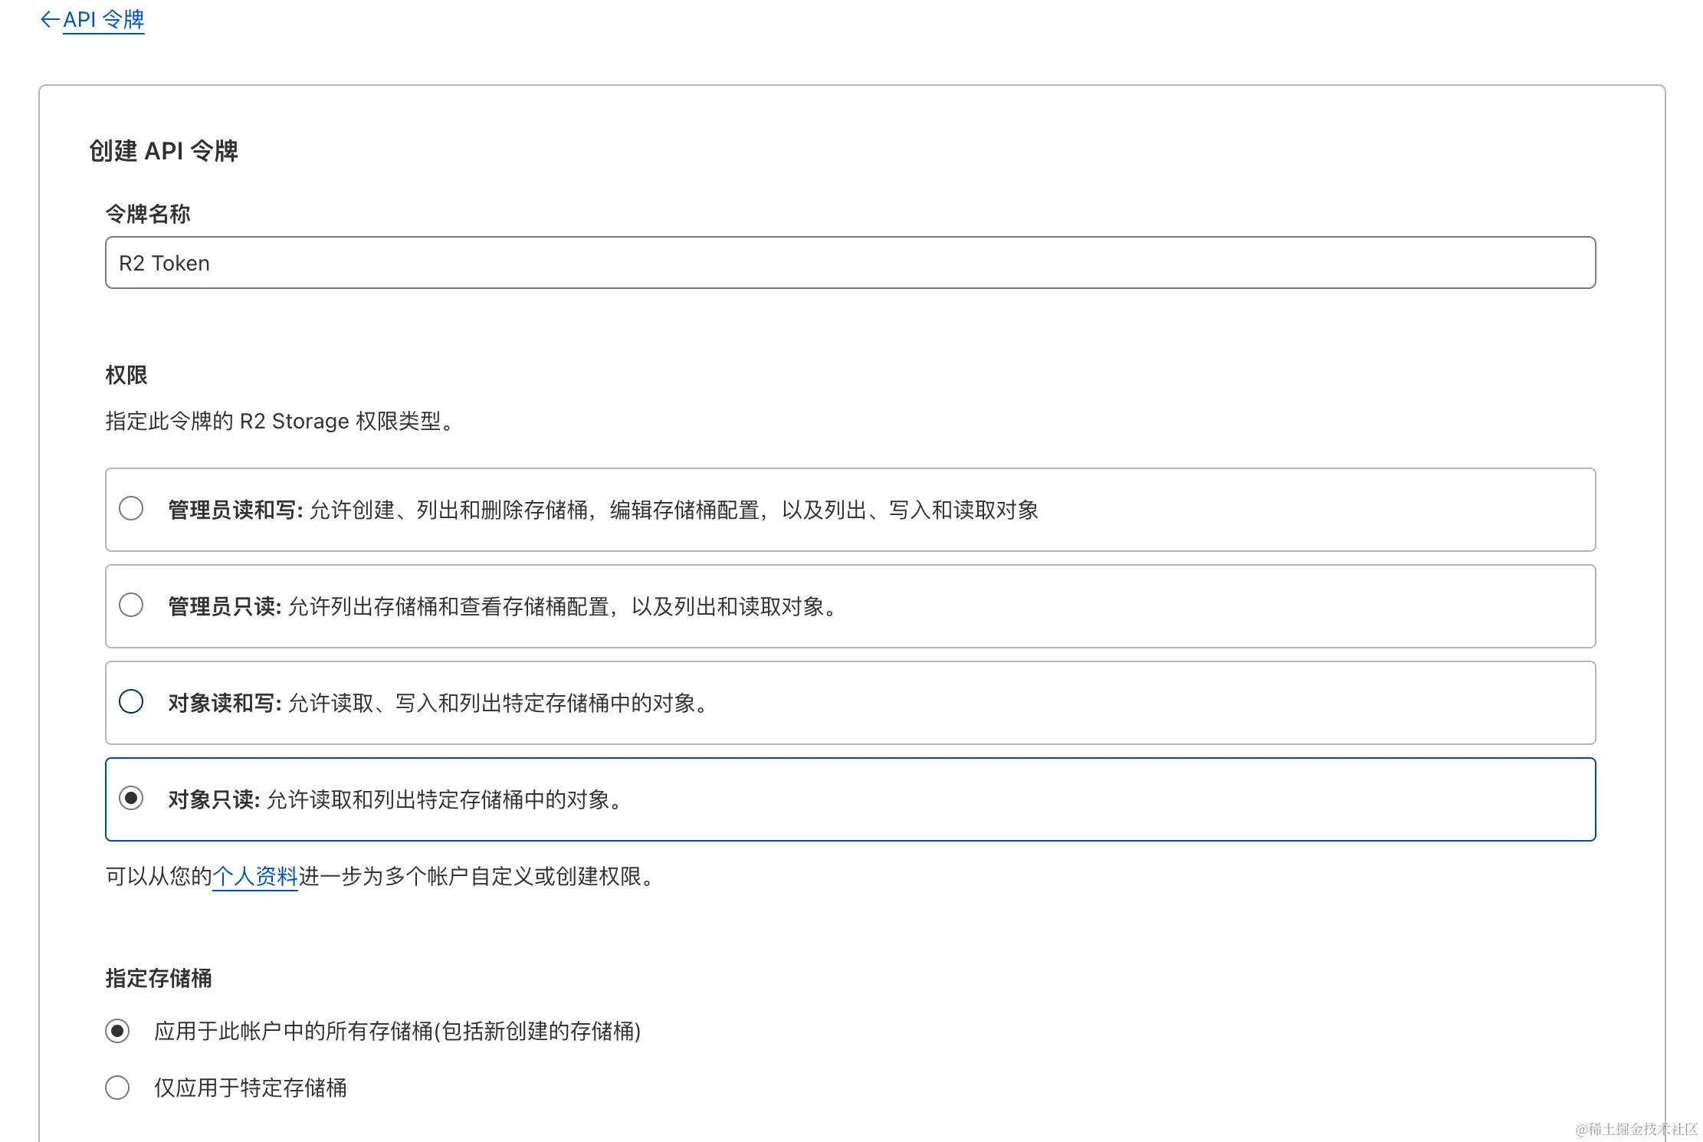
Task: Click the 令牌名称 field label
Action: 148,214
